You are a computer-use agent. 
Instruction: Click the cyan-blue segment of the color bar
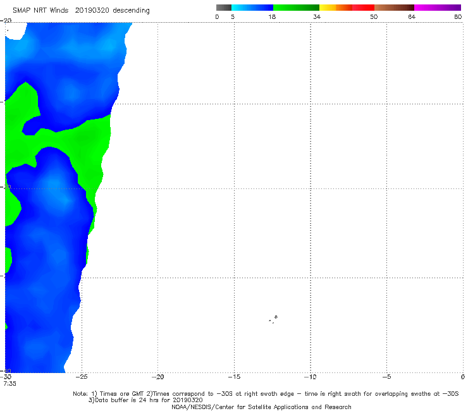252,8
